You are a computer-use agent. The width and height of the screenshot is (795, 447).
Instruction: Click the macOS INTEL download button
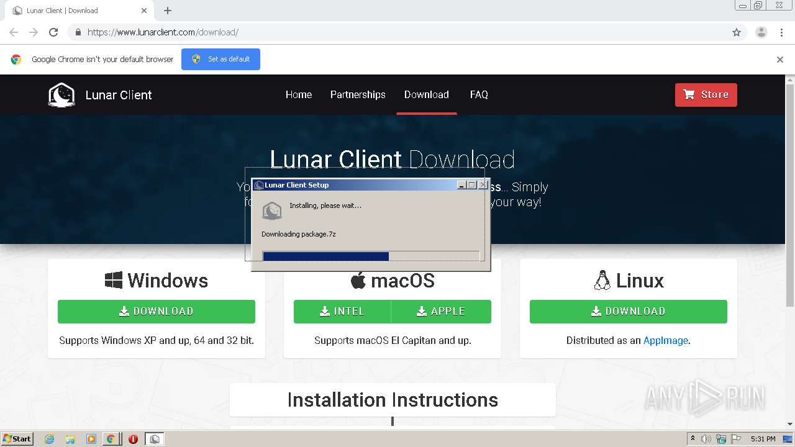click(x=342, y=312)
